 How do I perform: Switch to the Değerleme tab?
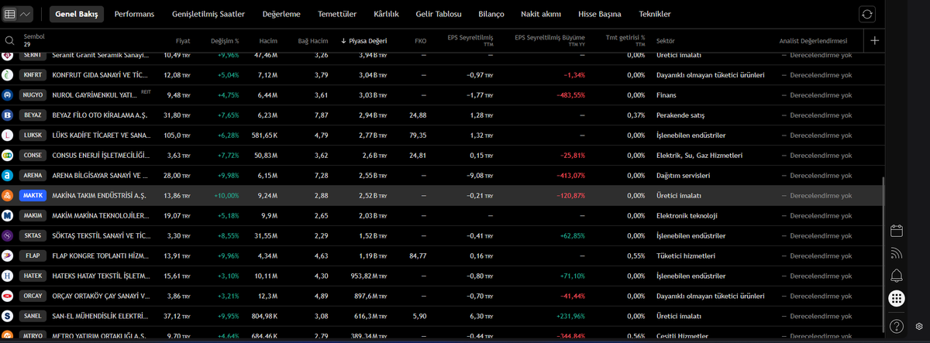coord(281,14)
